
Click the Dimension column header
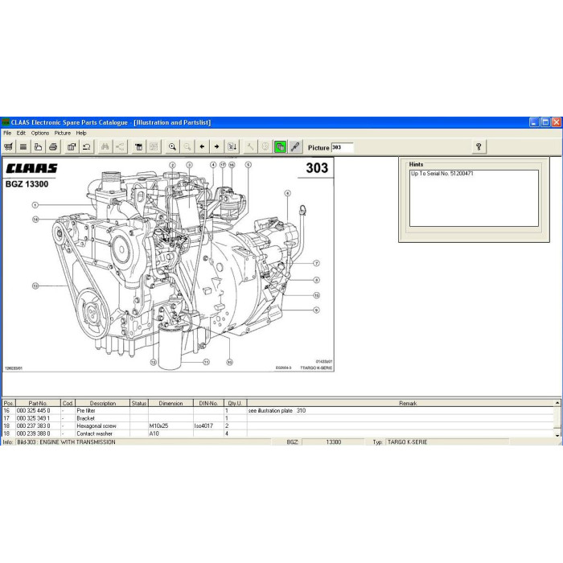coord(171,403)
